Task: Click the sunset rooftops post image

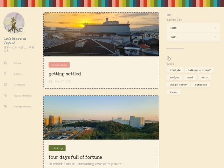Action: coord(101,34)
